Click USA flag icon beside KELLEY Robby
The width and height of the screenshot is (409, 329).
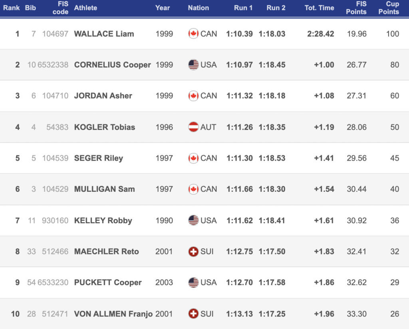coord(193,221)
